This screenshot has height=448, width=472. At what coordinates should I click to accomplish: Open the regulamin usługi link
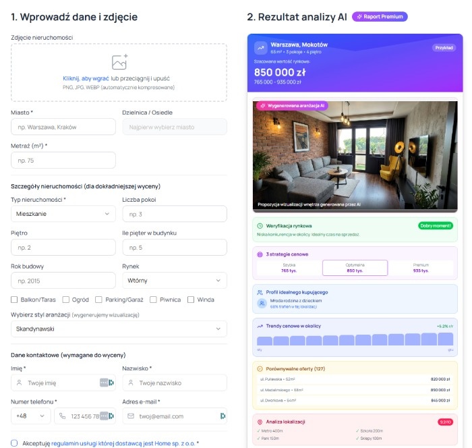123,443
